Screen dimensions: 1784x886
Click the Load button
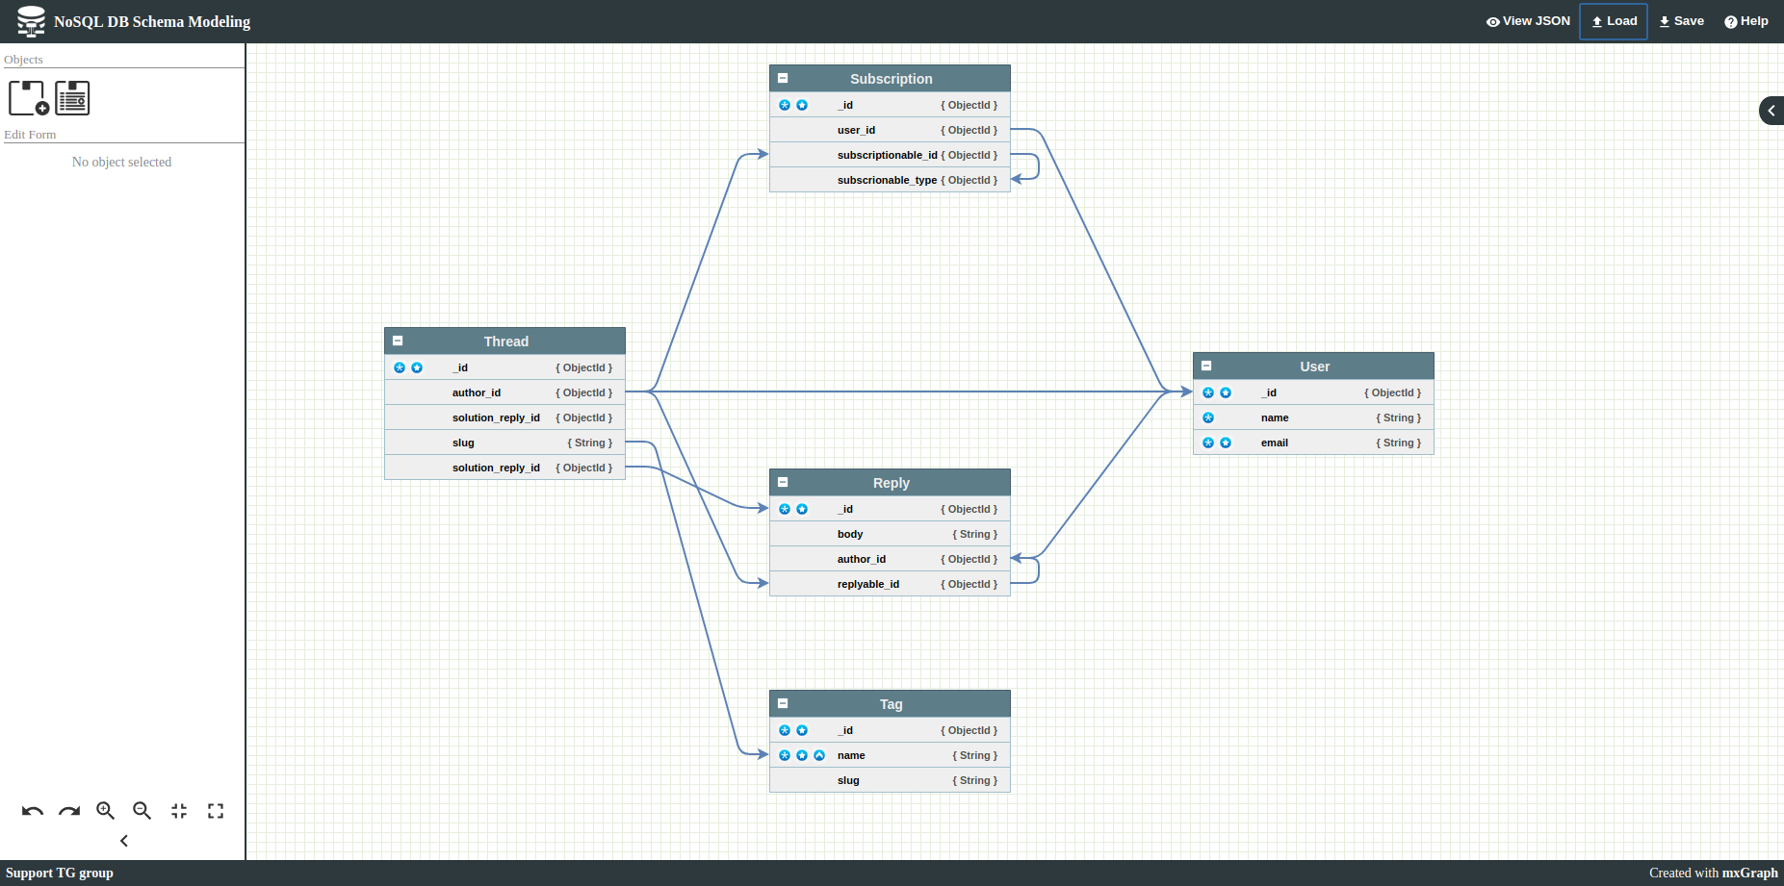[x=1614, y=21]
